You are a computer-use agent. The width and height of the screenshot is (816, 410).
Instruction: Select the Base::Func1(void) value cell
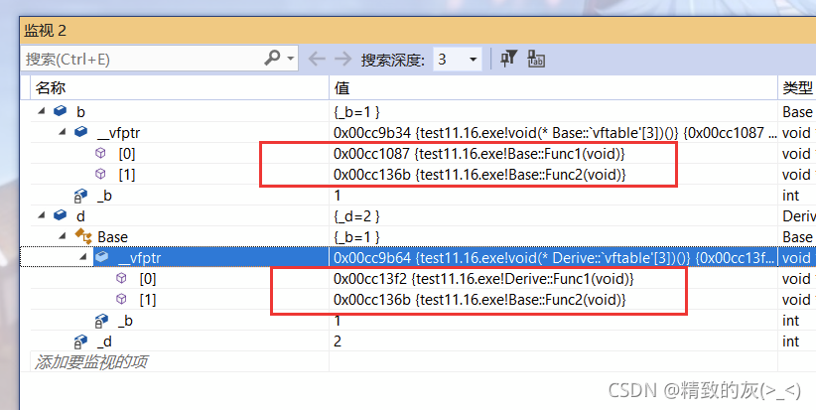coord(478,154)
